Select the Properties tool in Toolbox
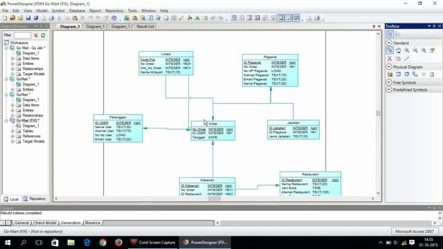Viewport: 443px width, 249px height. [x=432, y=50]
